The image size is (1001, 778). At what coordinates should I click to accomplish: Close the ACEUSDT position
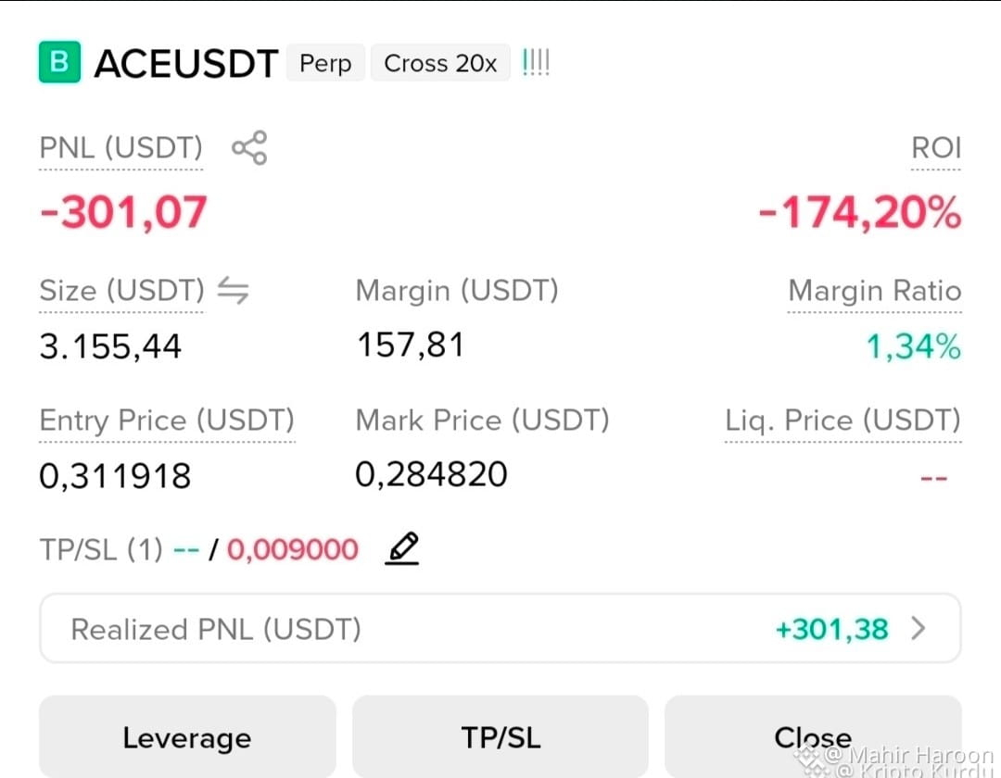tap(813, 736)
